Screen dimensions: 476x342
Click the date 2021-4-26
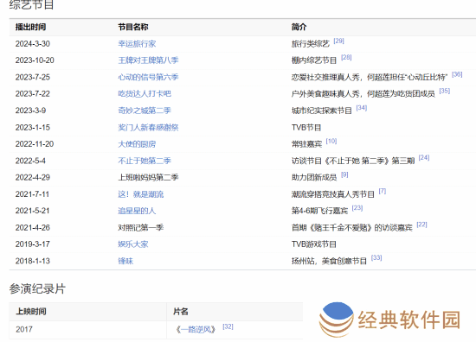pos(33,227)
